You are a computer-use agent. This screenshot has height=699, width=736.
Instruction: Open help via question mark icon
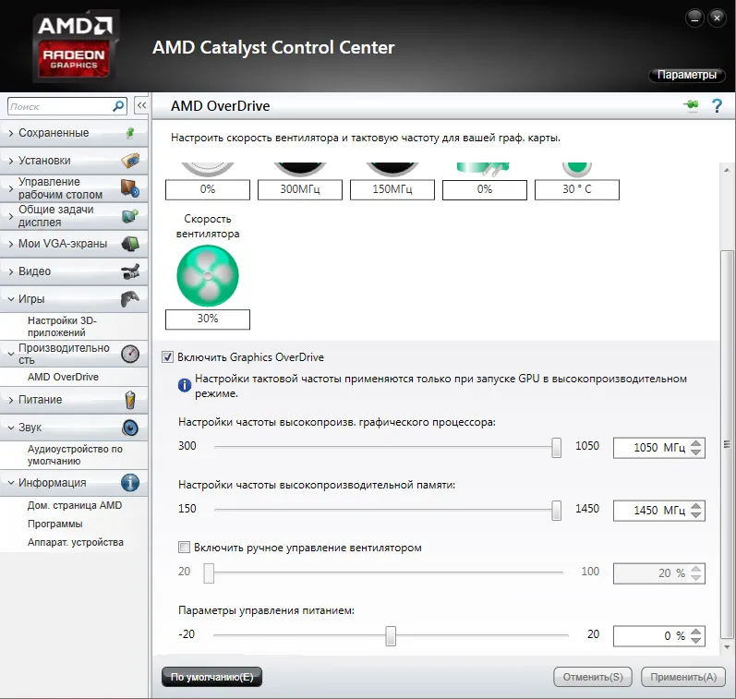click(x=717, y=106)
